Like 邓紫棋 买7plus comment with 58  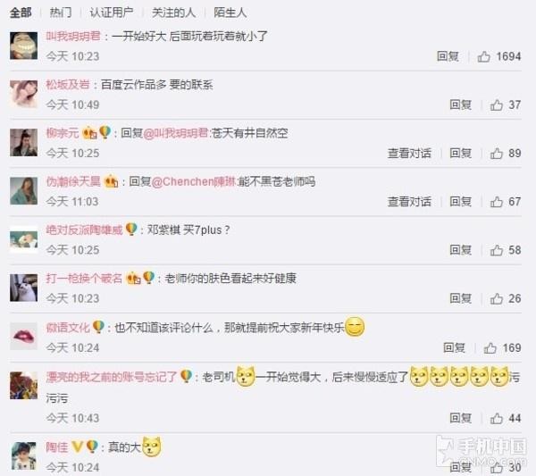(497, 250)
